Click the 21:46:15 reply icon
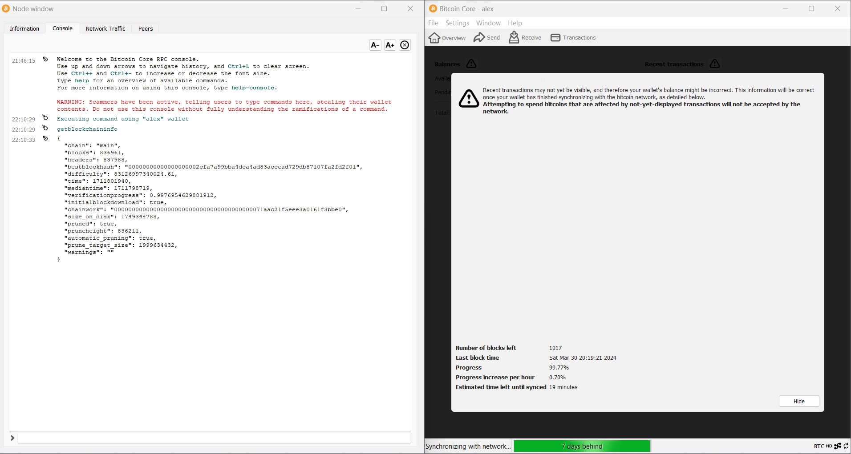The width and height of the screenshot is (851, 454). click(x=45, y=59)
